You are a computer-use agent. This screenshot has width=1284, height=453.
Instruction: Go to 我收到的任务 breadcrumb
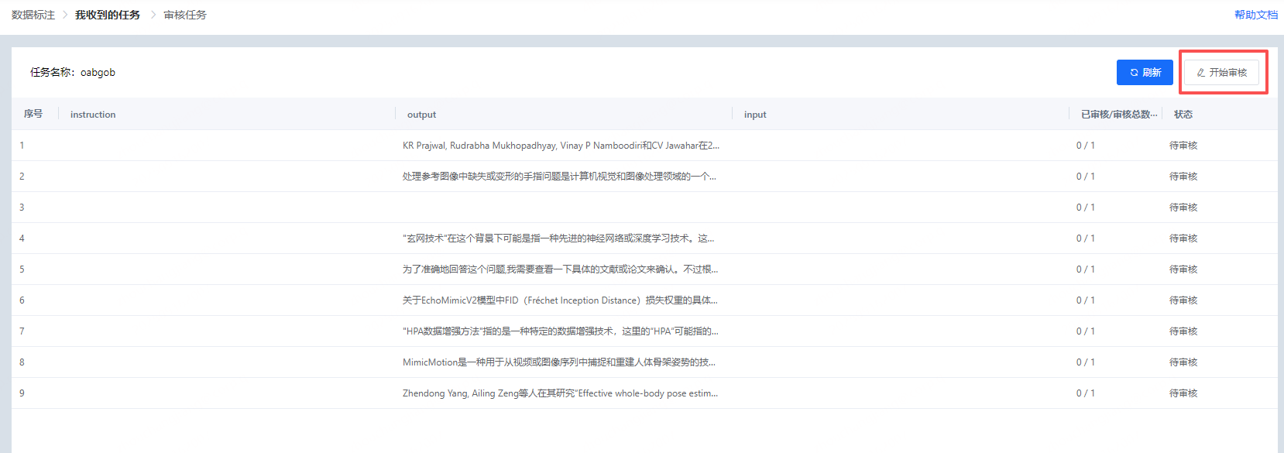click(x=108, y=15)
